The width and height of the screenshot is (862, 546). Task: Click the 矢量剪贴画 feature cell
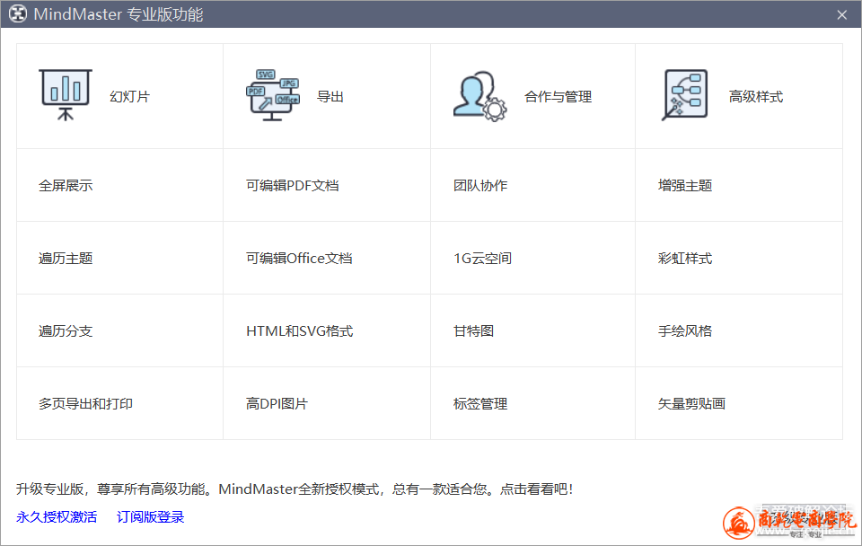click(739, 403)
